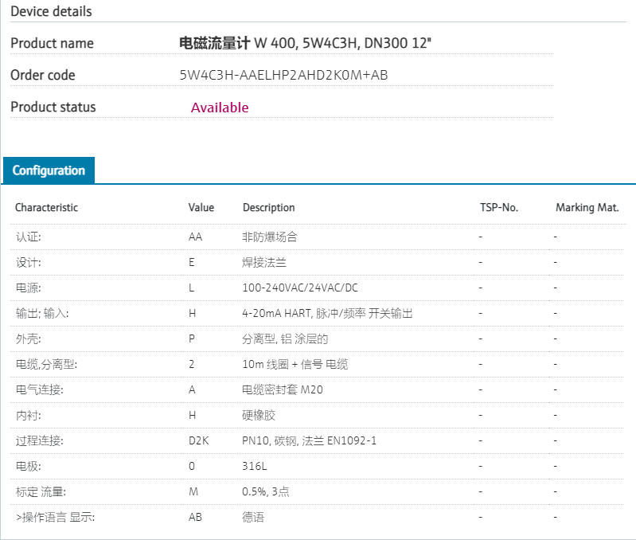Click the Characteristic column header
The height and width of the screenshot is (540, 636).
pos(46,208)
